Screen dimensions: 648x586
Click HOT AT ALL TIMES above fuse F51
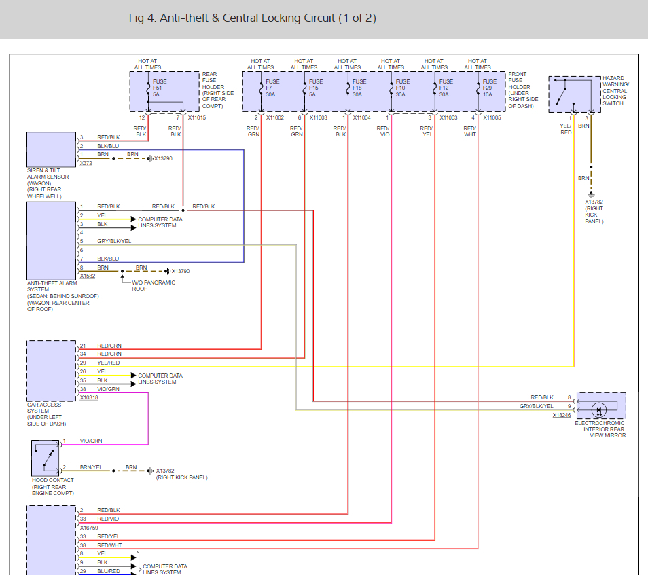[x=147, y=64]
